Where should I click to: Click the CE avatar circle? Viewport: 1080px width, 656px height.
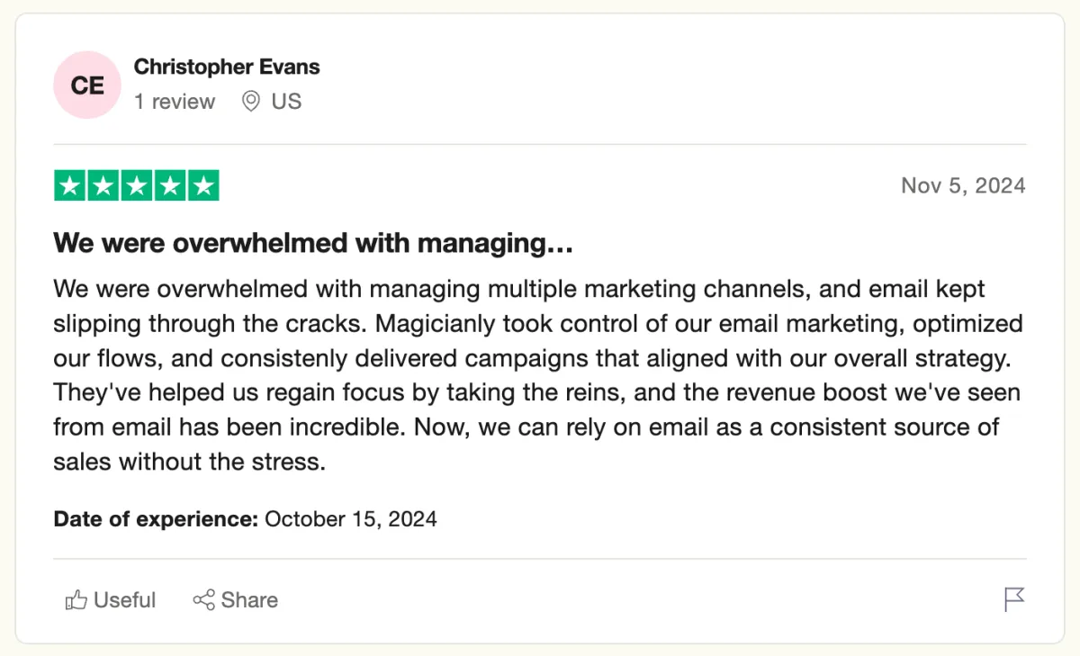click(x=87, y=85)
